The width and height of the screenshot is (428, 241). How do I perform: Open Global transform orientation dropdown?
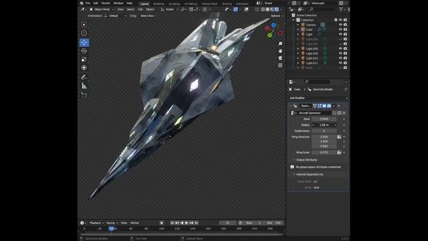169,9
